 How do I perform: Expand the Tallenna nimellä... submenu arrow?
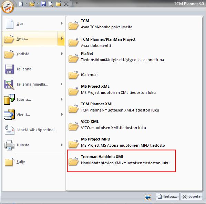(x=62, y=84)
